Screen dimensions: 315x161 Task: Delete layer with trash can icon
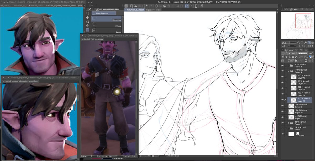tap(313, 61)
